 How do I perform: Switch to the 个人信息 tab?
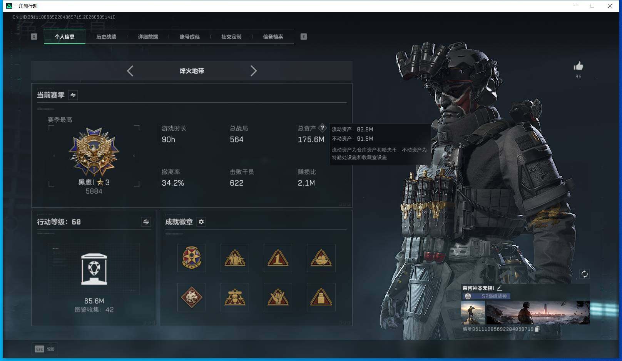(65, 37)
